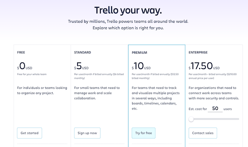Click the Premium plan description text
248x147 pixels.
[156, 98]
